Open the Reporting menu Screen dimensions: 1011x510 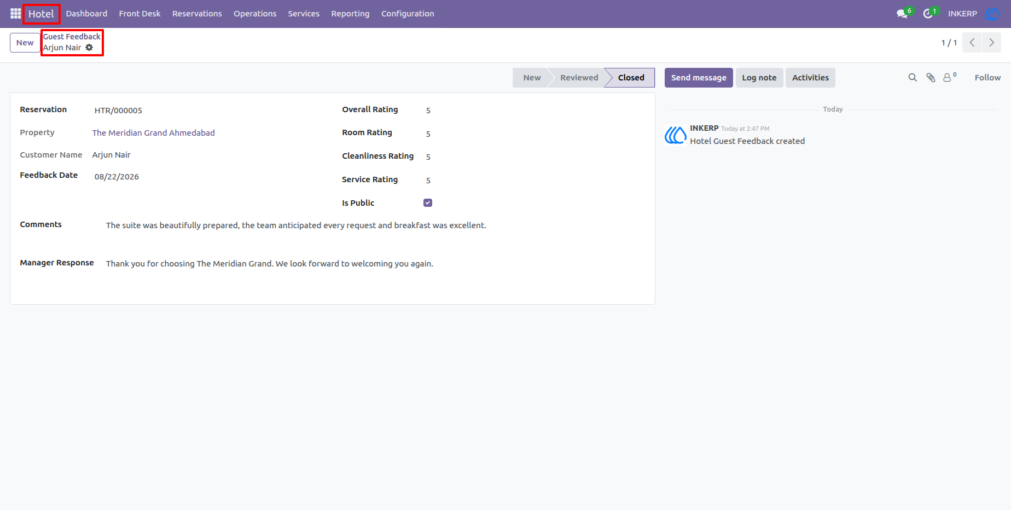pyautogui.click(x=350, y=14)
